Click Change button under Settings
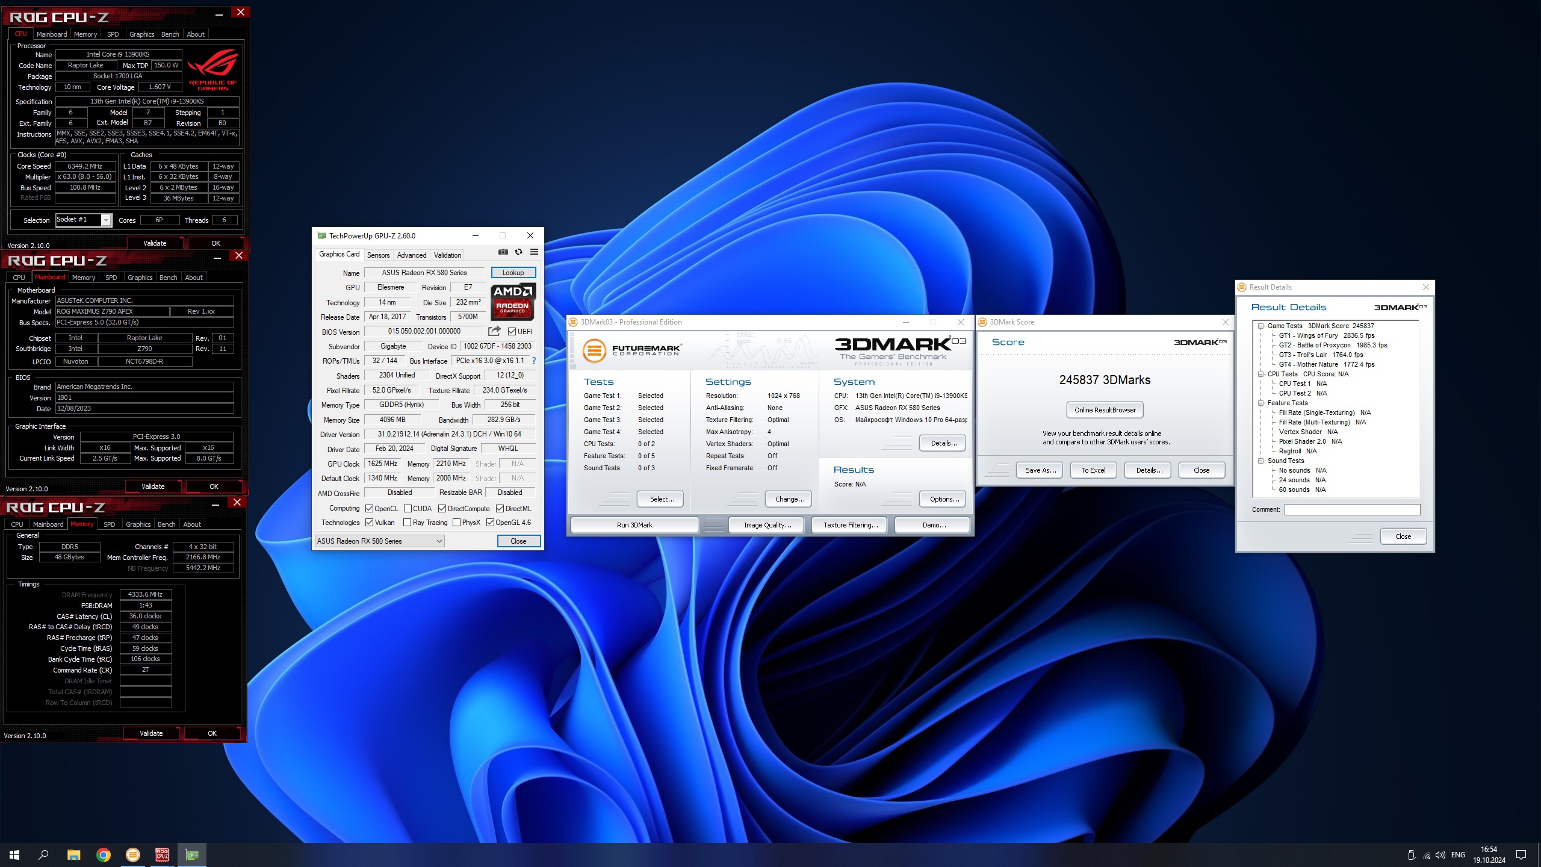Viewport: 1541px width, 867px height. tap(789, 499)
